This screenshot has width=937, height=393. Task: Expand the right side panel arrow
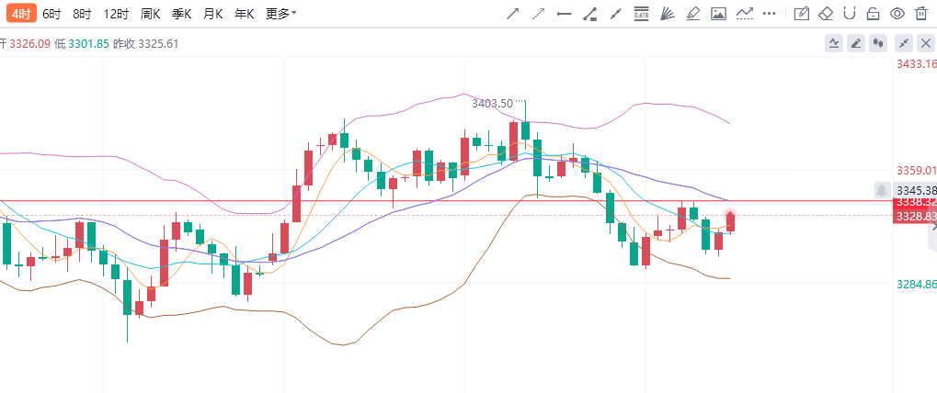(x=933, y=226)
